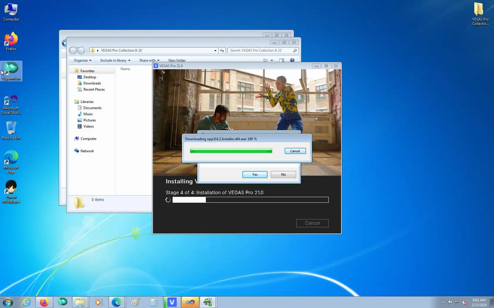Screen dimensions: 494x308
Task: Refresh the VEGAS Pro Collection folder
Action: [x=222, y=50]
